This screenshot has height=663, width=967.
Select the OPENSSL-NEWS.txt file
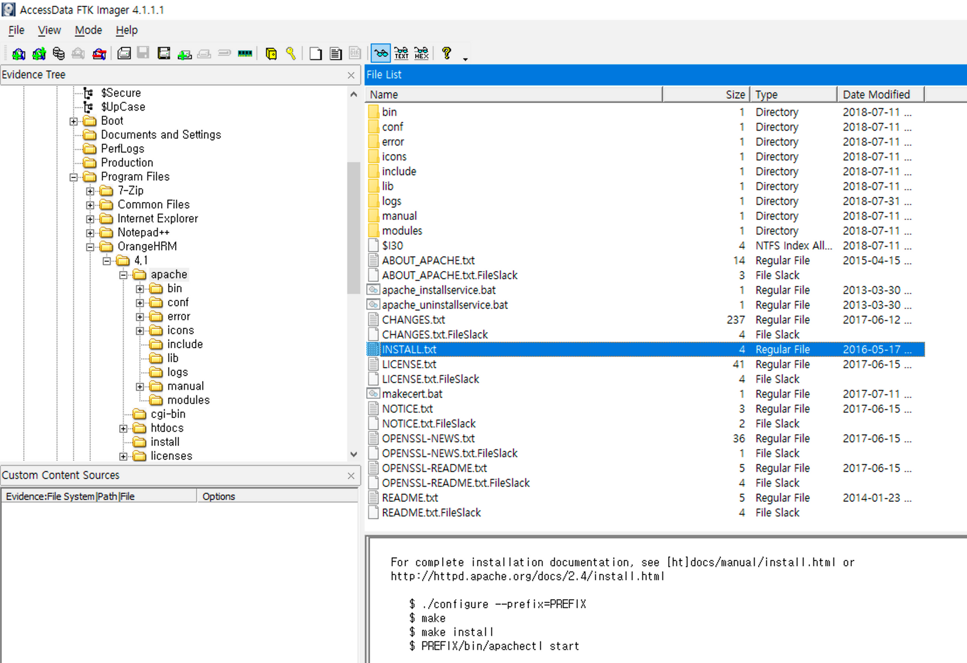pos(428,439)
